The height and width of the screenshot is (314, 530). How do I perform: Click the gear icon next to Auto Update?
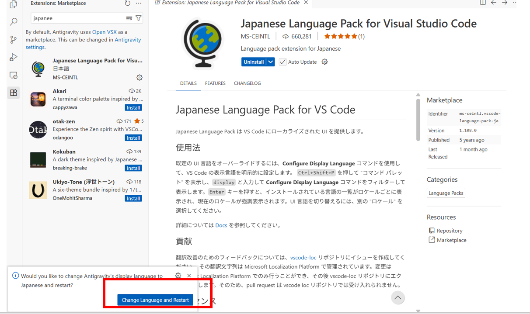click(x=324, y=62)
